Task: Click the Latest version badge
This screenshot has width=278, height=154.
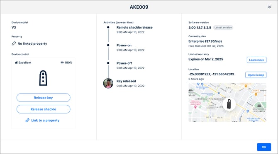Action: [223, 28]
